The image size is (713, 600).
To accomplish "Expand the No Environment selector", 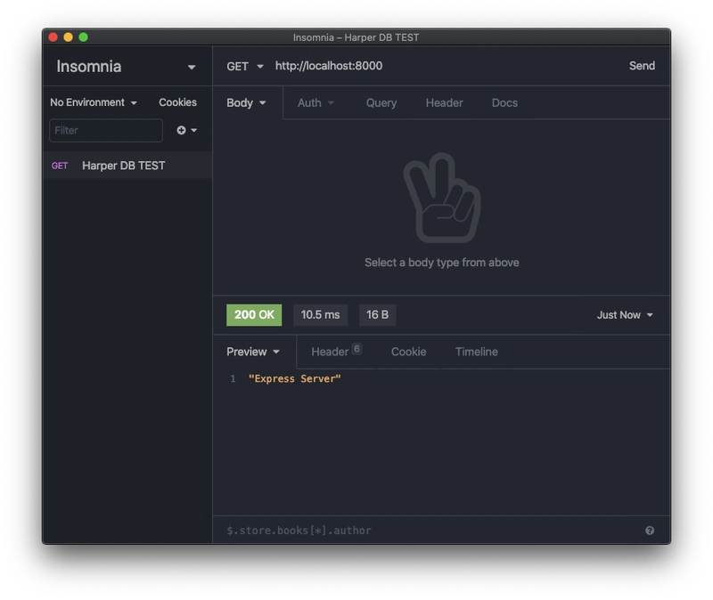I will (x=94, y=102).
